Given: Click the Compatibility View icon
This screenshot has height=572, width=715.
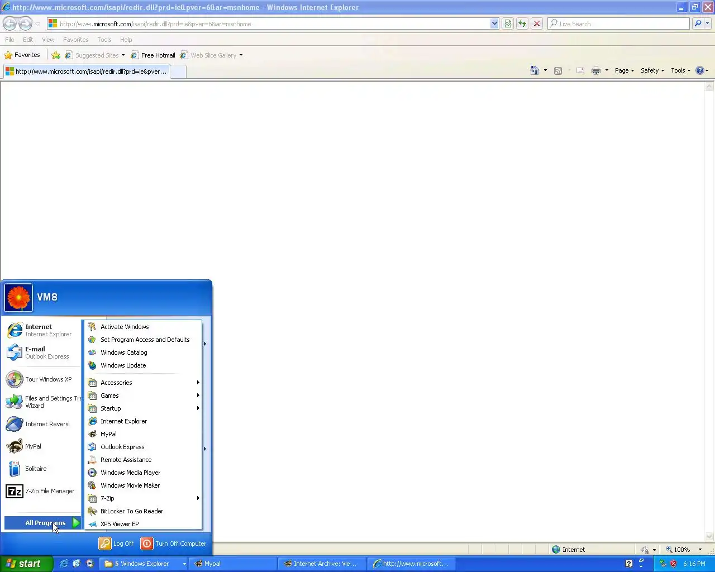Looking at the screenshot, I should [508, 23].
